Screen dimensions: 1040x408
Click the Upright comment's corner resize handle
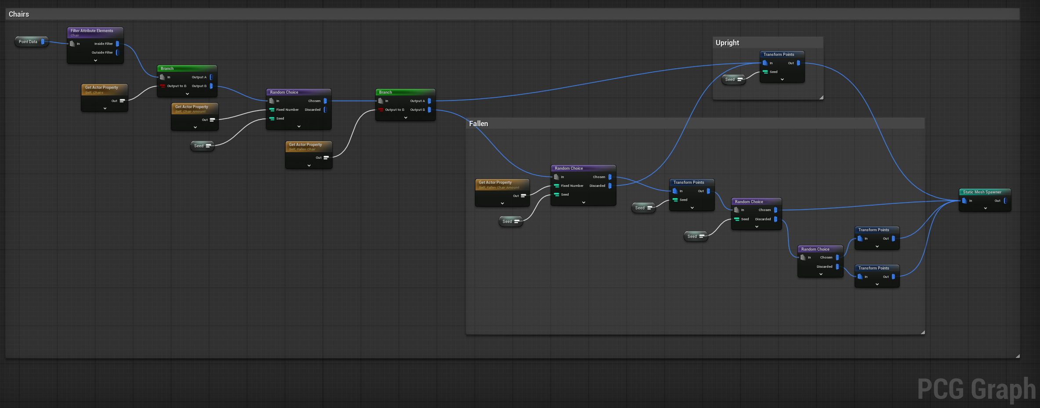point(821,98)
